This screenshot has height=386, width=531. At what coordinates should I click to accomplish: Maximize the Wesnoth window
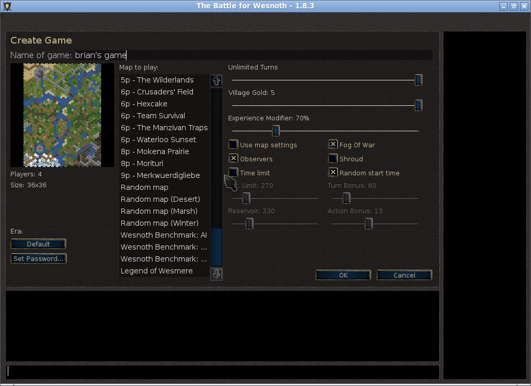pos(514,6)
